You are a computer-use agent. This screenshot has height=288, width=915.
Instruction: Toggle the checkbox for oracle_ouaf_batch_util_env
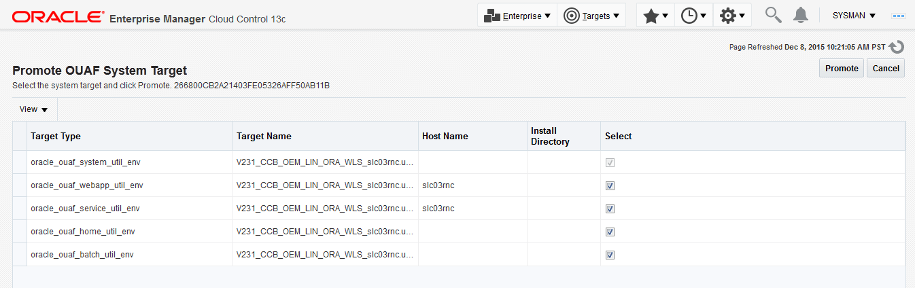point(610,255)
